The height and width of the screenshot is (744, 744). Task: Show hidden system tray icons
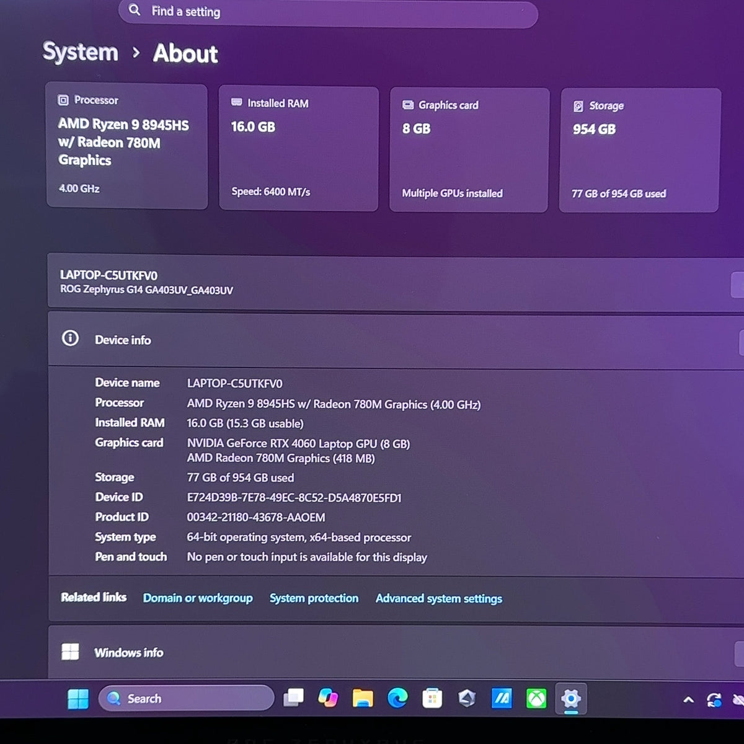[x=688, y=700]
